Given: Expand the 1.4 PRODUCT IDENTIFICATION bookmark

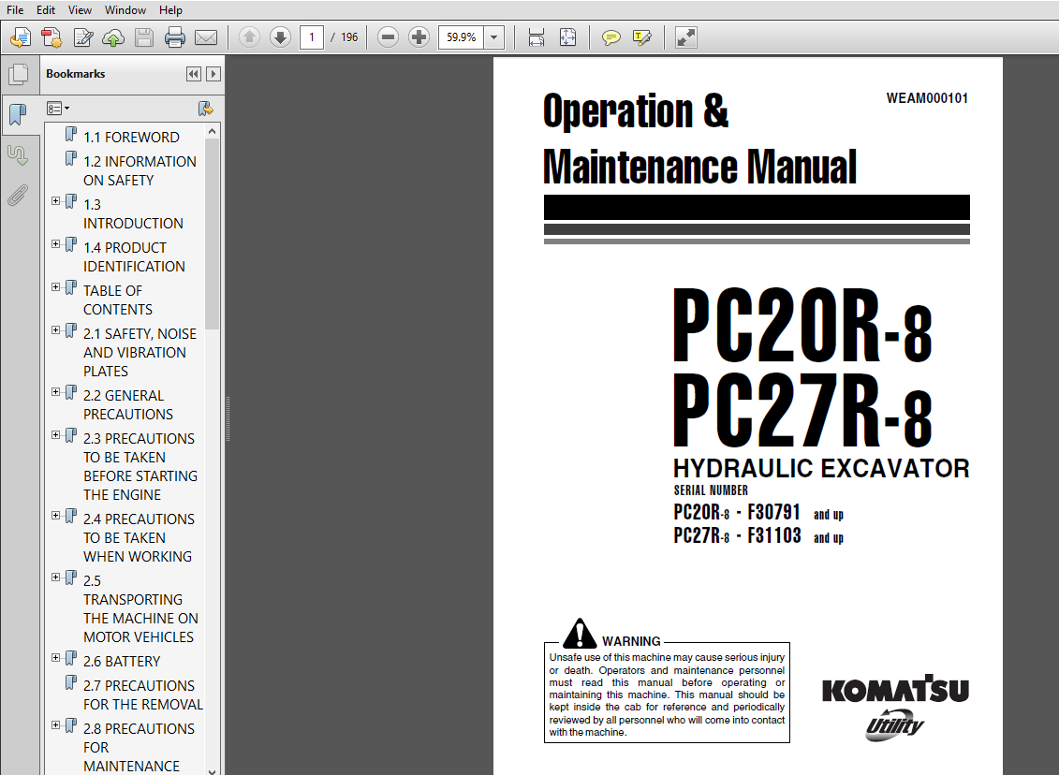Looking at the screenshot, I should pyautogui.click(x=56, y=244).
